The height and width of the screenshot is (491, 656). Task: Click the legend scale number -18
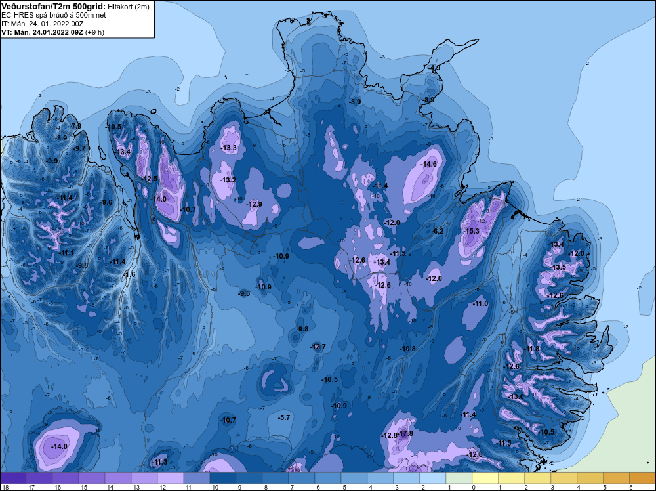tap(5, 487)
